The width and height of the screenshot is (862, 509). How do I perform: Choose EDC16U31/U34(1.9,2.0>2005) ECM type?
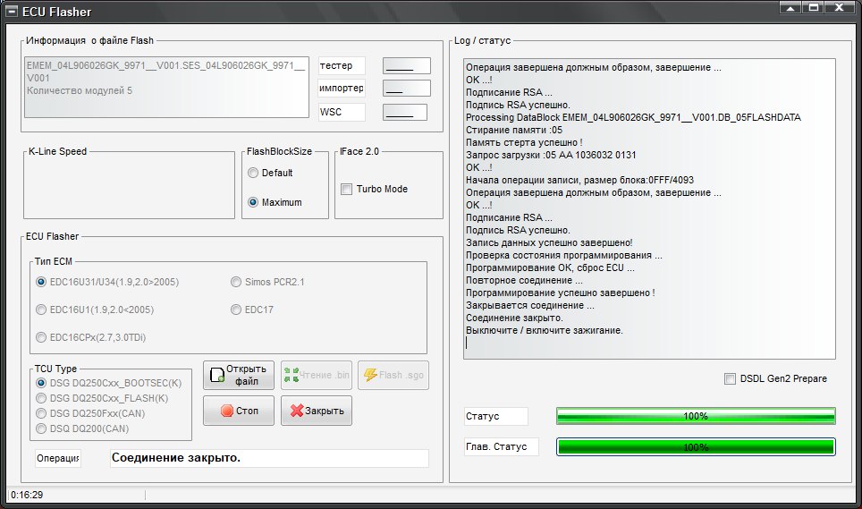coord(40,282)
